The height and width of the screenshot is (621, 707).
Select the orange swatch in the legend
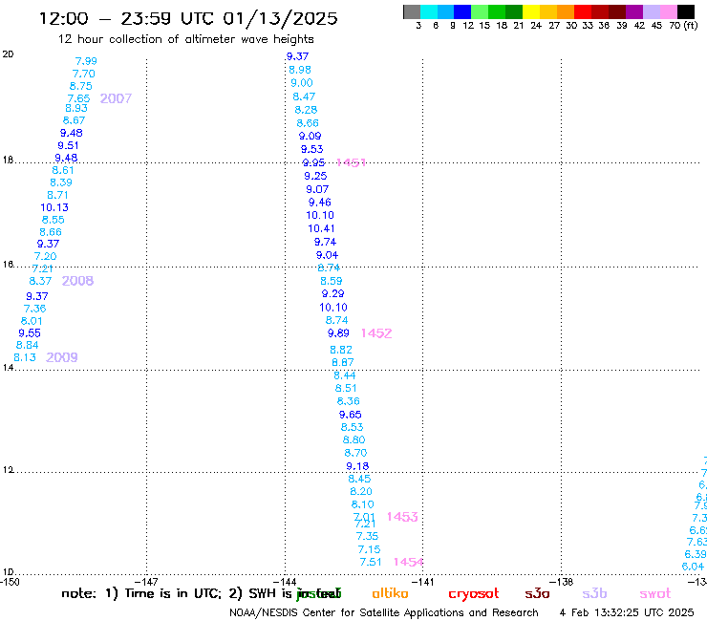coord(566,11)
